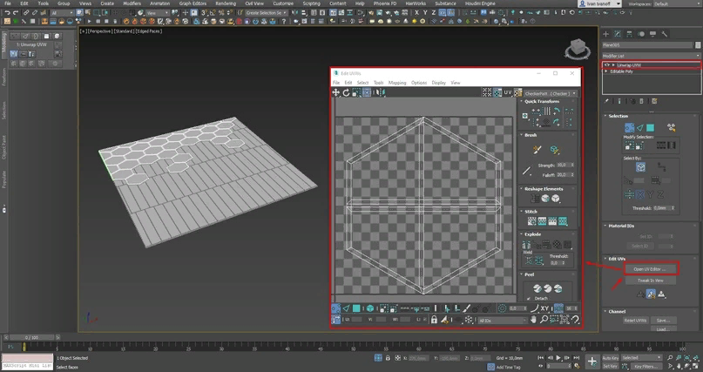The image size is (703, 372).
Task: Activate Polygon sub-object mode in Selection rollout
Action: pos(650,128)
